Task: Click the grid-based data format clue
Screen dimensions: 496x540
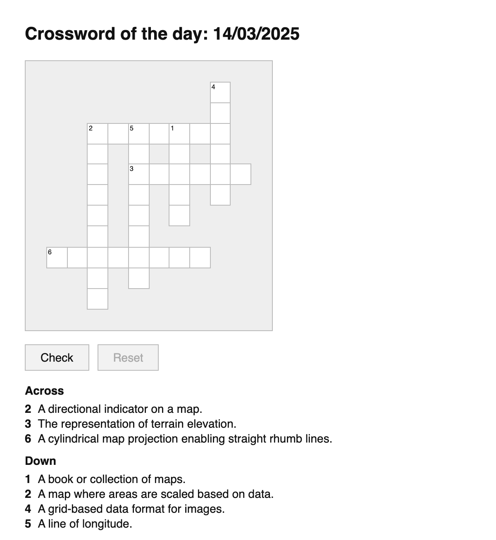Action: (131, 509)
